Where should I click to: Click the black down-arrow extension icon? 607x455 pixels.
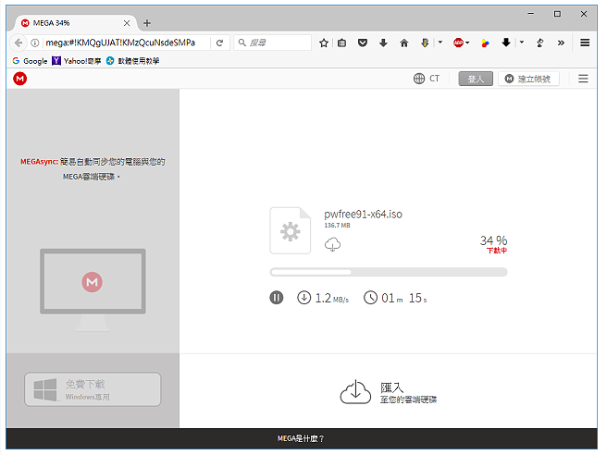[x=506, y=43]
